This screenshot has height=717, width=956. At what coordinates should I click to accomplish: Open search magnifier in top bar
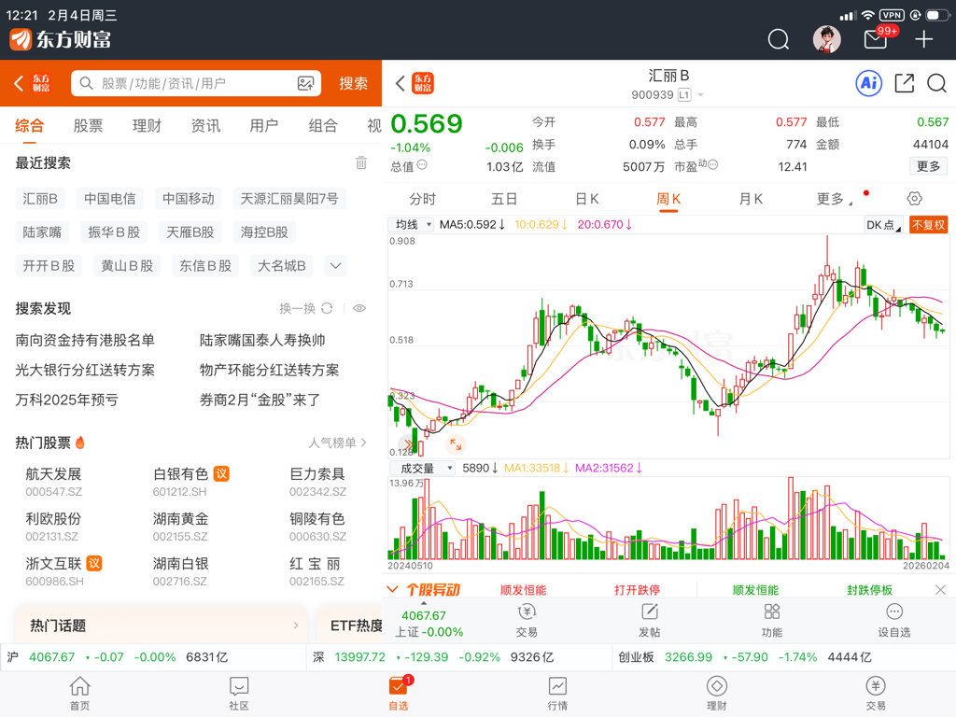coord(778,39)
